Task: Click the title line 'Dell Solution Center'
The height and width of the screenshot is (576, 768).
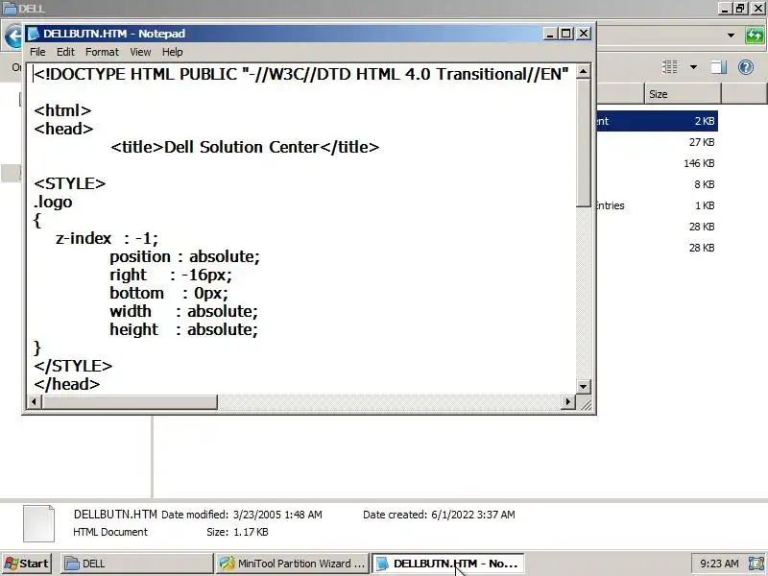Action: (245, 147)
